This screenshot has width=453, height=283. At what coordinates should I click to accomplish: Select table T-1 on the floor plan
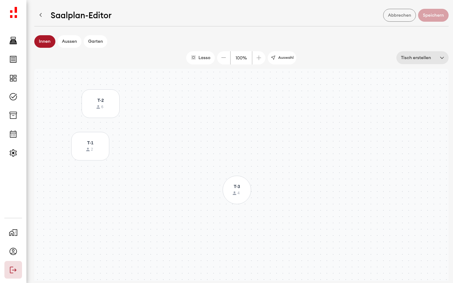pos(90,146)
